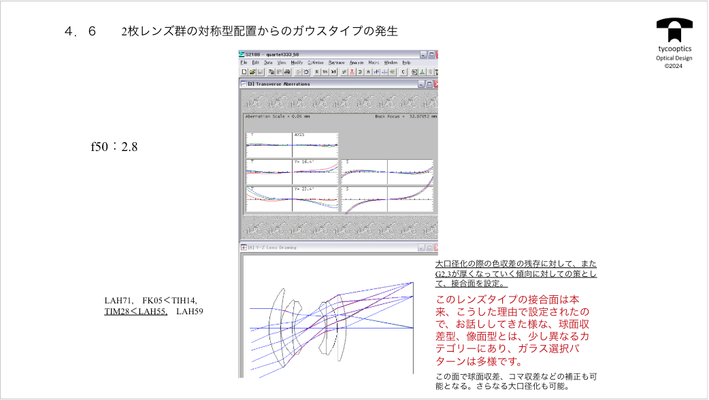Click the tycooptics logo
Image resolution: width=709 pixels, height=400 pixels.
pyautogui.click(x=674, y=31)
